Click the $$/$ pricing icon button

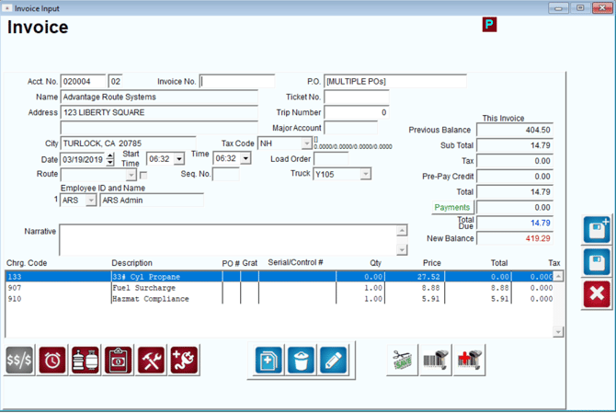(19, 360)
